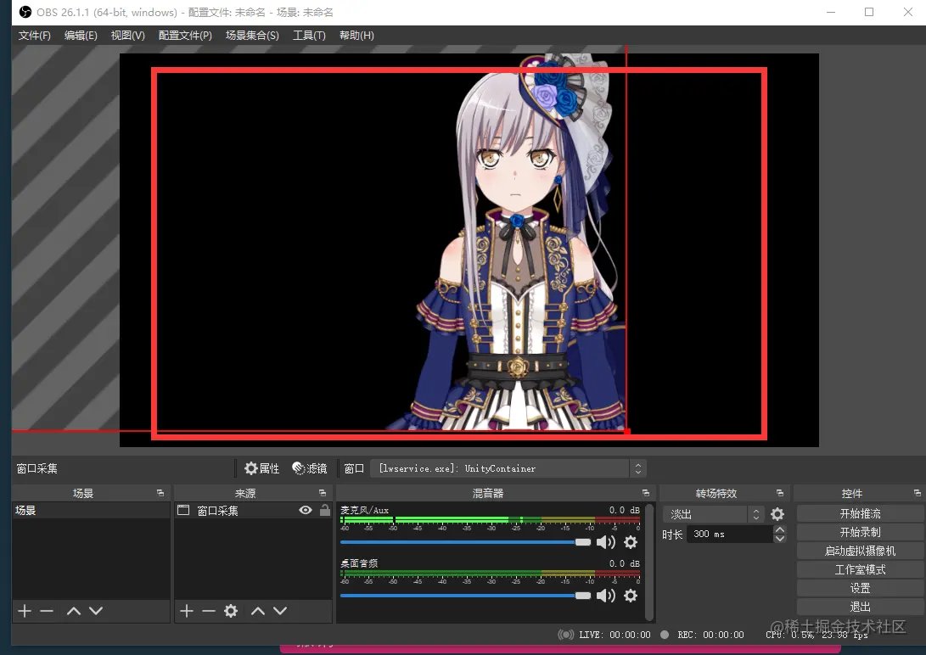926x655 pixels.
Task: Open the 编辑(E) menu
Action: [x=81, y=36]
